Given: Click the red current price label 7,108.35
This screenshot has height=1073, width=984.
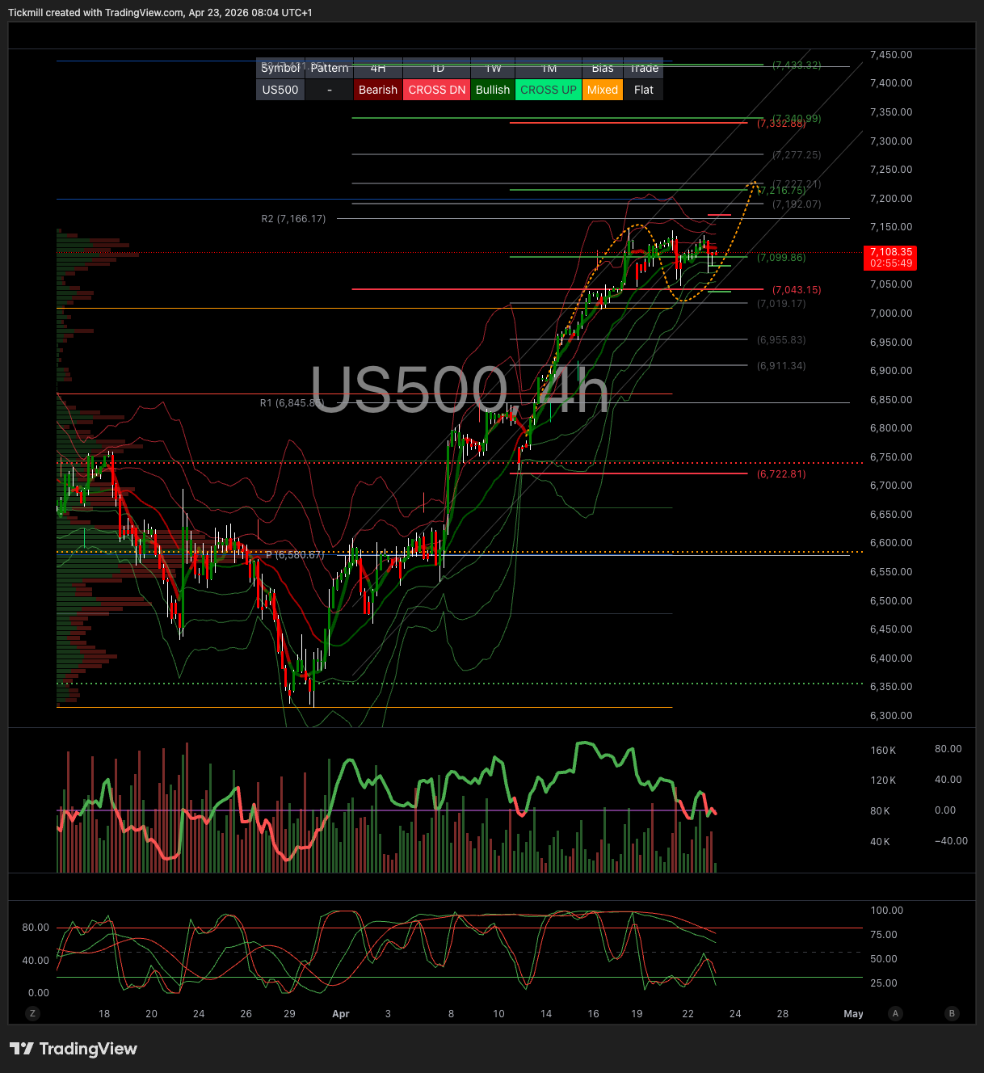Looking at the screenshot, I should (x=891, y=257).
